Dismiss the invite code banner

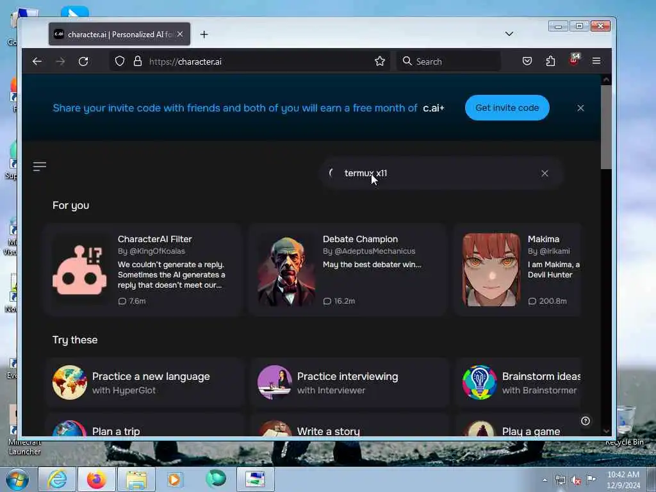tap(580, 108)
